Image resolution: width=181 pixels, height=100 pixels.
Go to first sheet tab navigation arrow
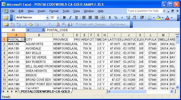coord(3,92)
